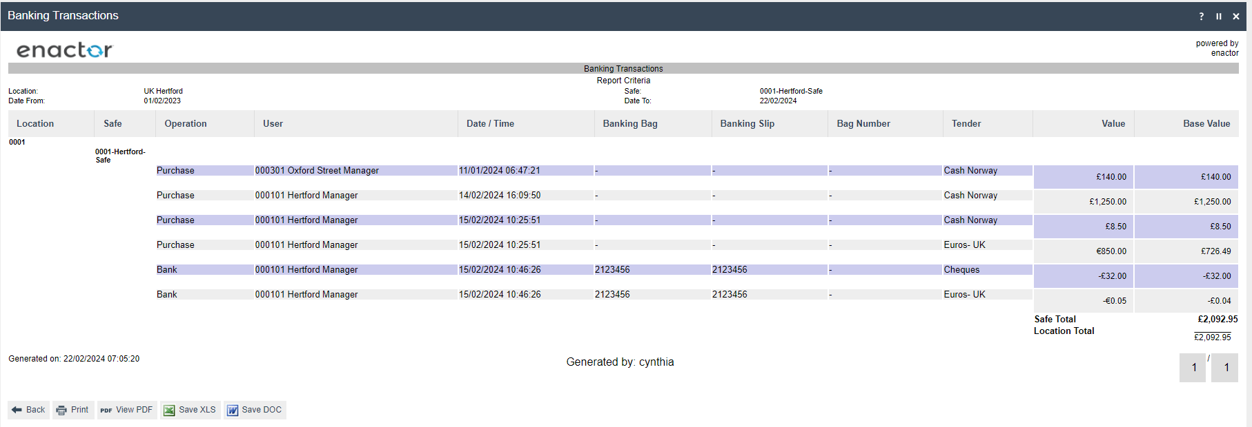This screenshot has height=427, width=1252.
Task: Select the current page number 1 box
Action: point(1193,368)
